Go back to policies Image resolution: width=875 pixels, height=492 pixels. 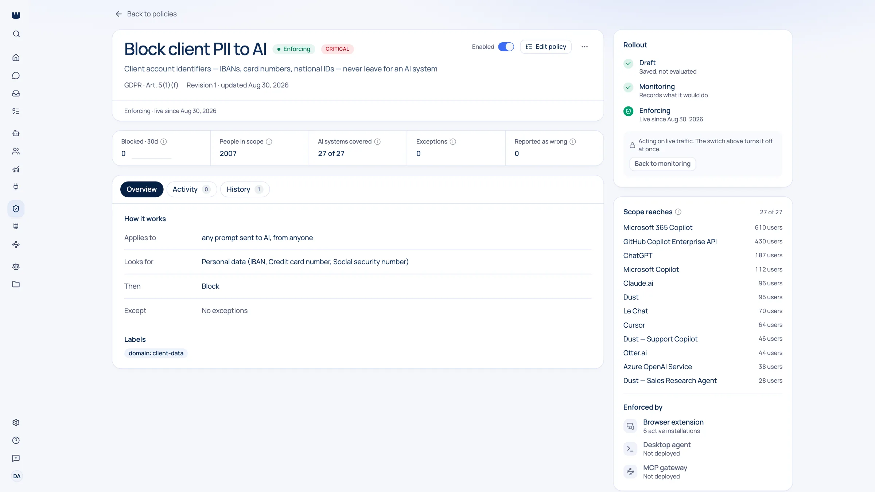pyautogui.click(x=146, y=14)
